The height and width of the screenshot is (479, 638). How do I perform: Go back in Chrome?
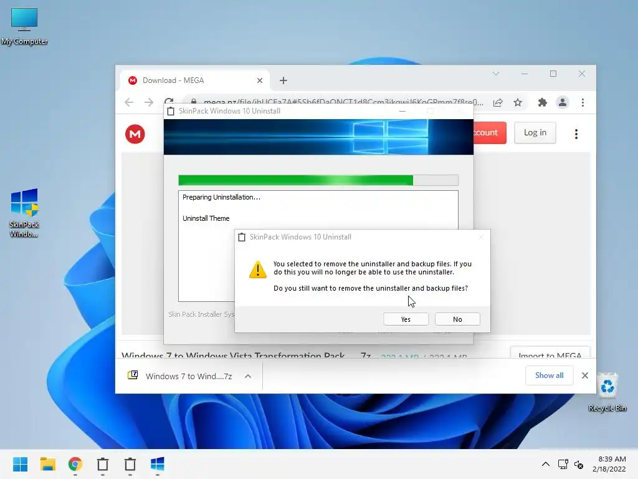[129, 102]
